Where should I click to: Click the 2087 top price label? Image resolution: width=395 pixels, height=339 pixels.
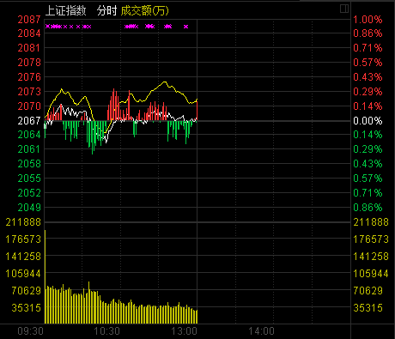tap(29, 20)
